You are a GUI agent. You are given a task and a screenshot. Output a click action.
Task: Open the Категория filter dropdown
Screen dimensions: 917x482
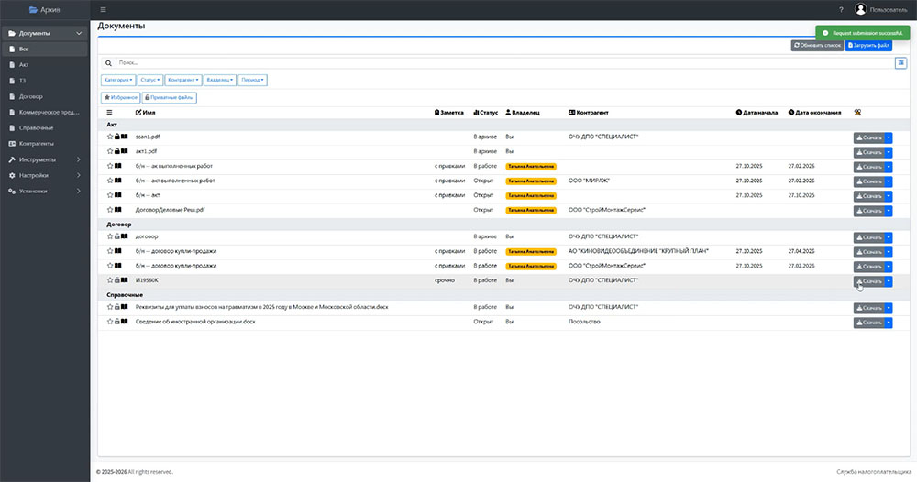click(x=118, y=80)
